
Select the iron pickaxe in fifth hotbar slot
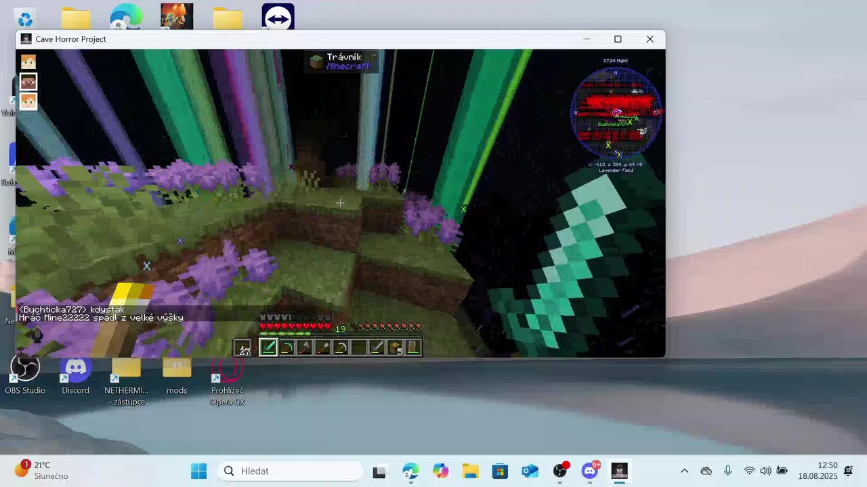[x=341, y=348]
